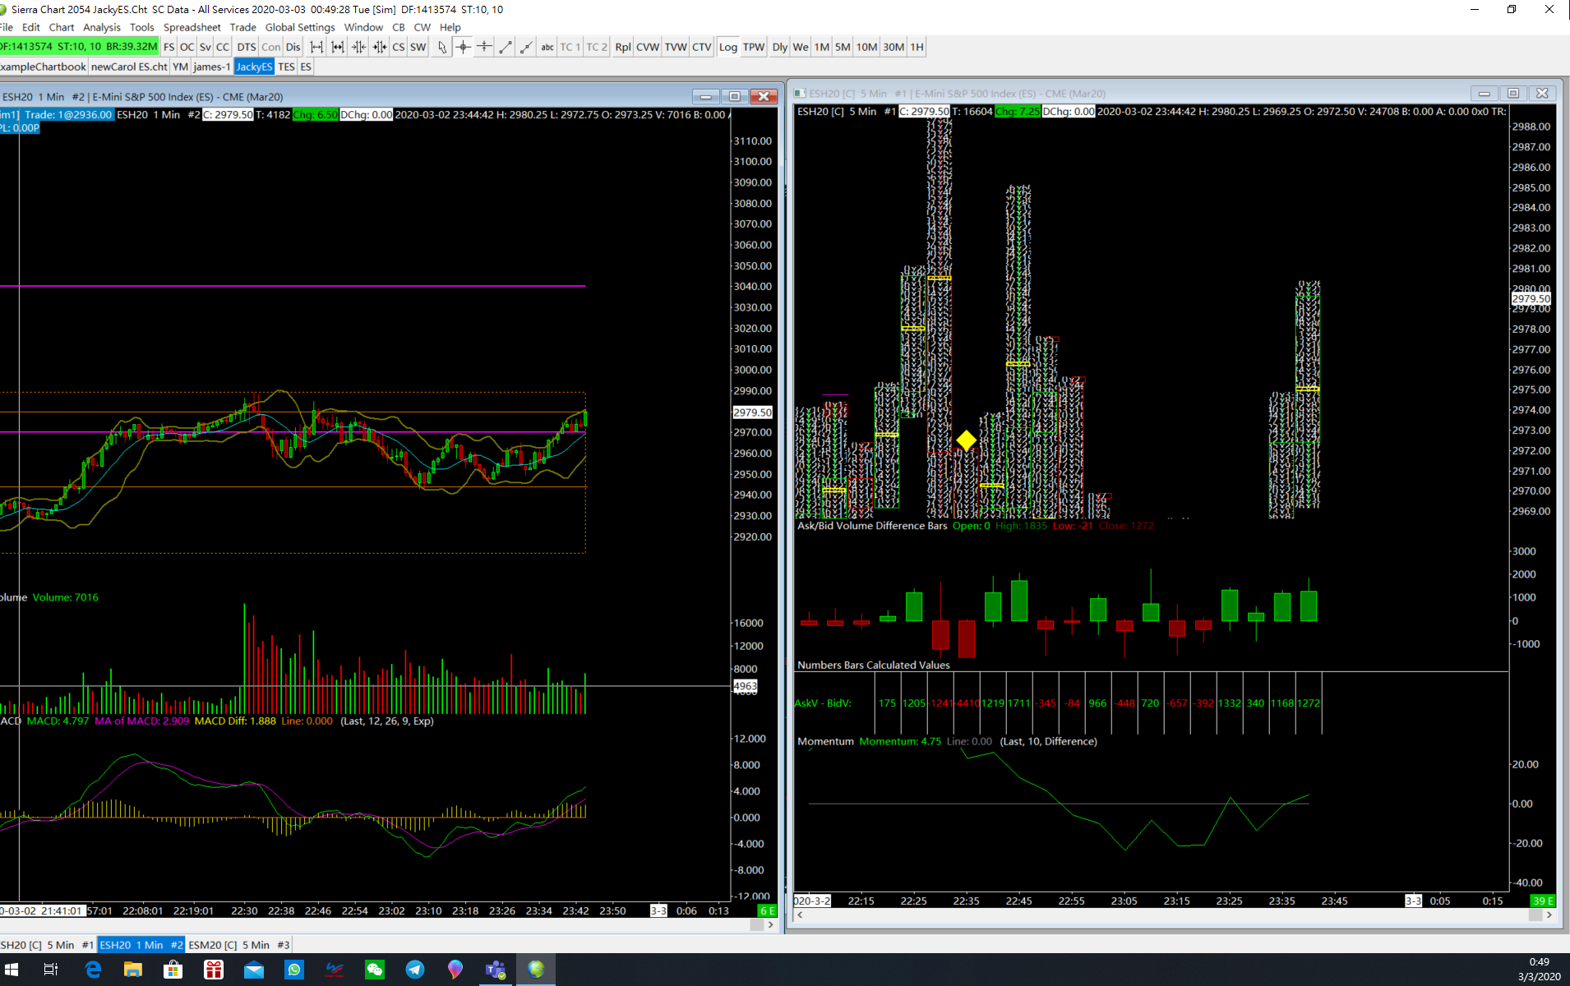The image size is (1570, 986).
Task: Open Task View from the taskbar
Action: (x=51, y=970)
